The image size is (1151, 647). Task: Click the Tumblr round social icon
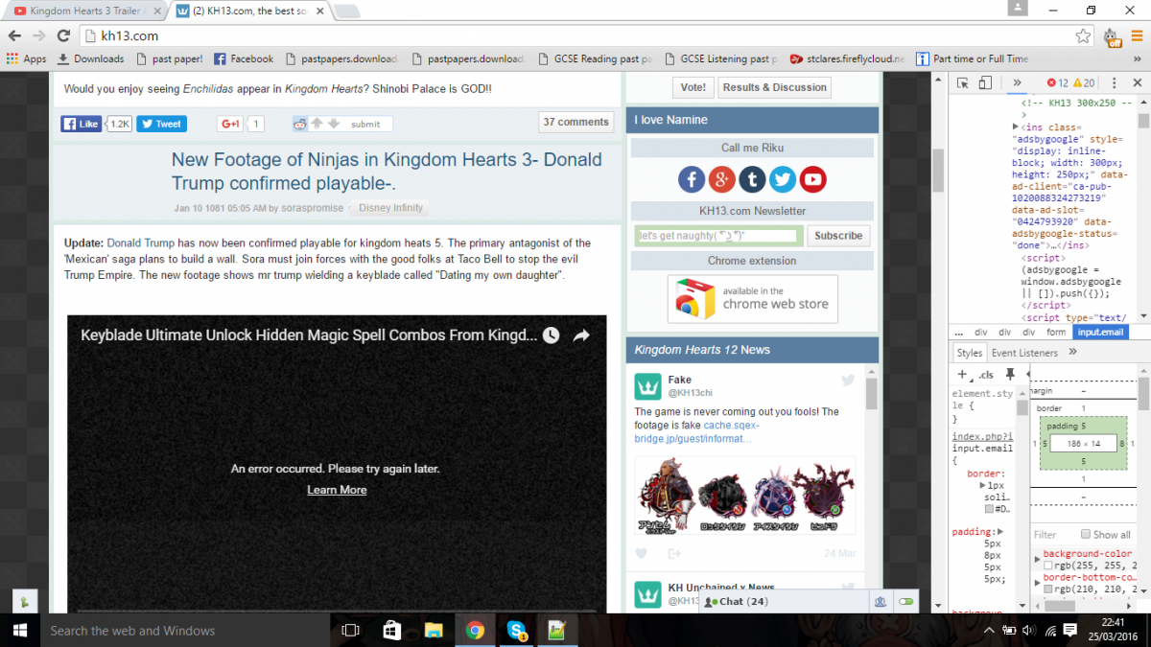[x=752, y=179]
